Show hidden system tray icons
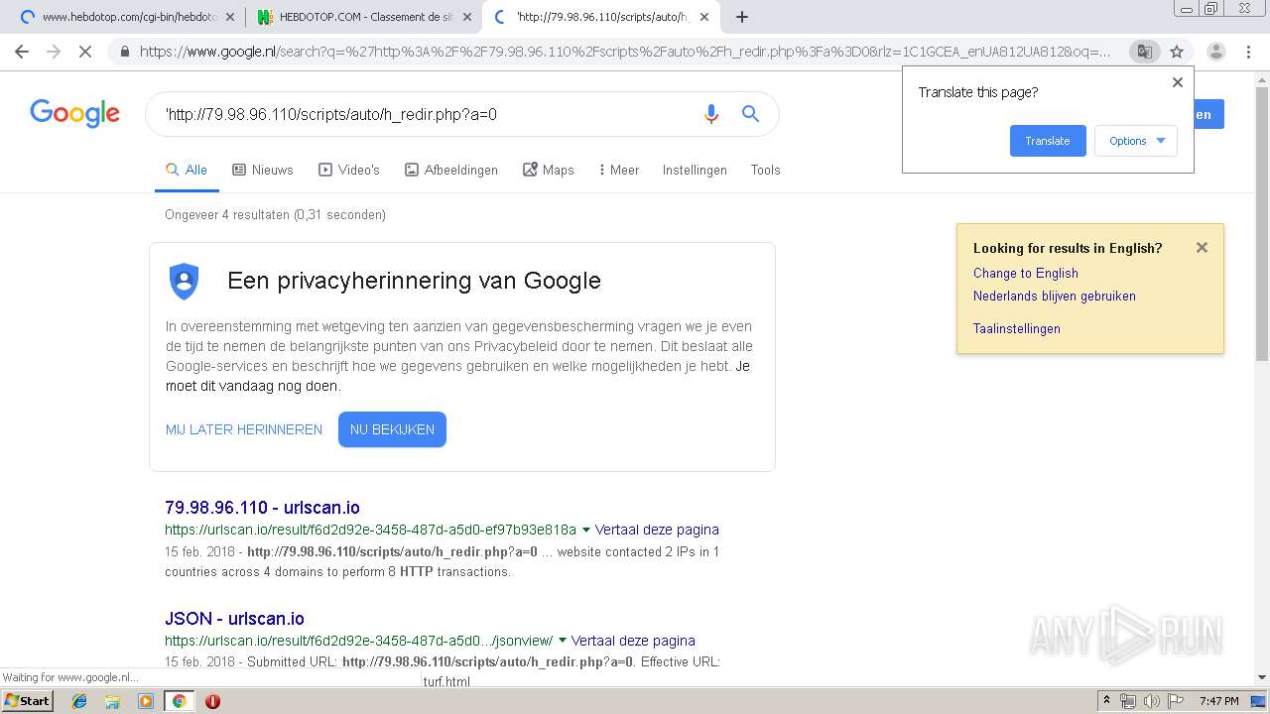This screenshot has width=1270, height=714. click(1106, 701)
